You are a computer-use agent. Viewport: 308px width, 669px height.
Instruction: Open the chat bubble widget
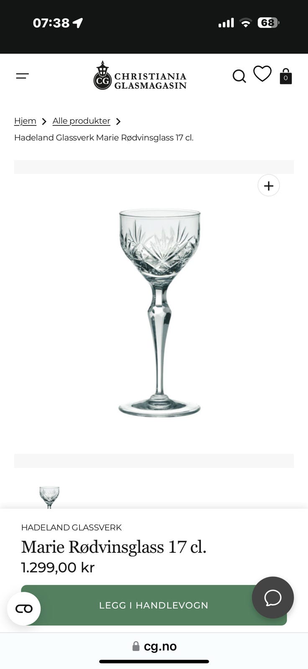click(273, 598)
